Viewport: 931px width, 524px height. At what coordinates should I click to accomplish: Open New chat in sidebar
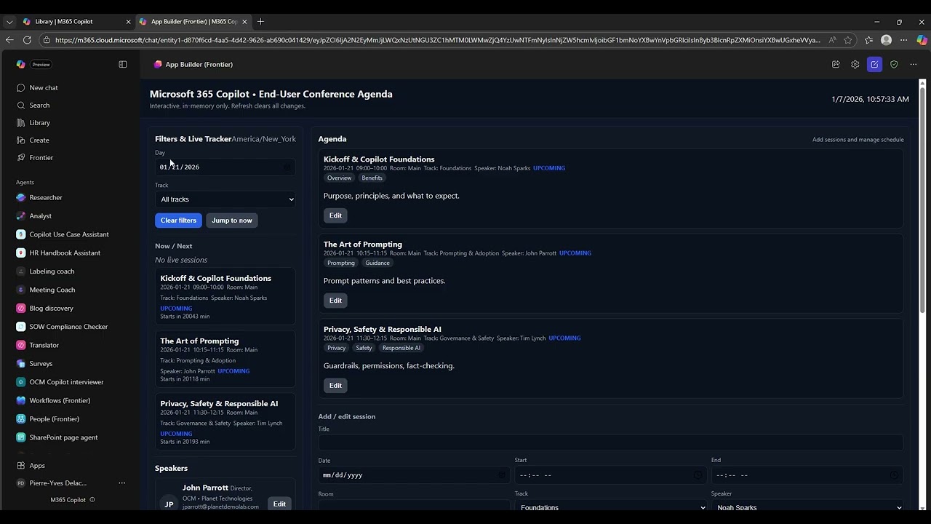click(x=44, y=87)
